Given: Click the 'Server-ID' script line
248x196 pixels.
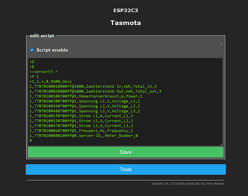Looking at the screenshot, I should tap(84, 136).
